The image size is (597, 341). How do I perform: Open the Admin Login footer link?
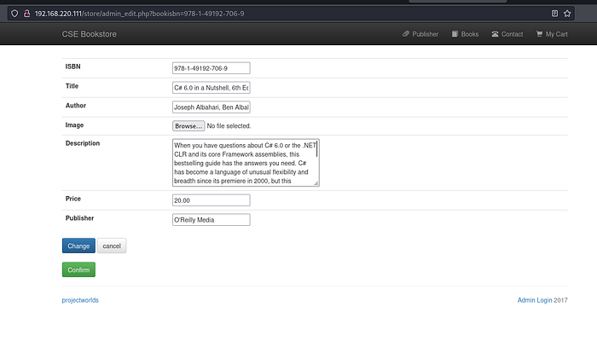point(534,300)
